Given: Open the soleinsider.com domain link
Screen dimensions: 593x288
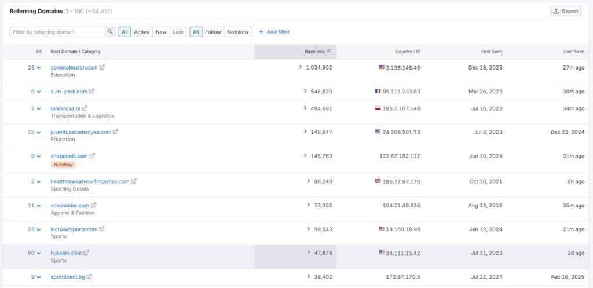Looking at the screenshot, I should [70, 205].
